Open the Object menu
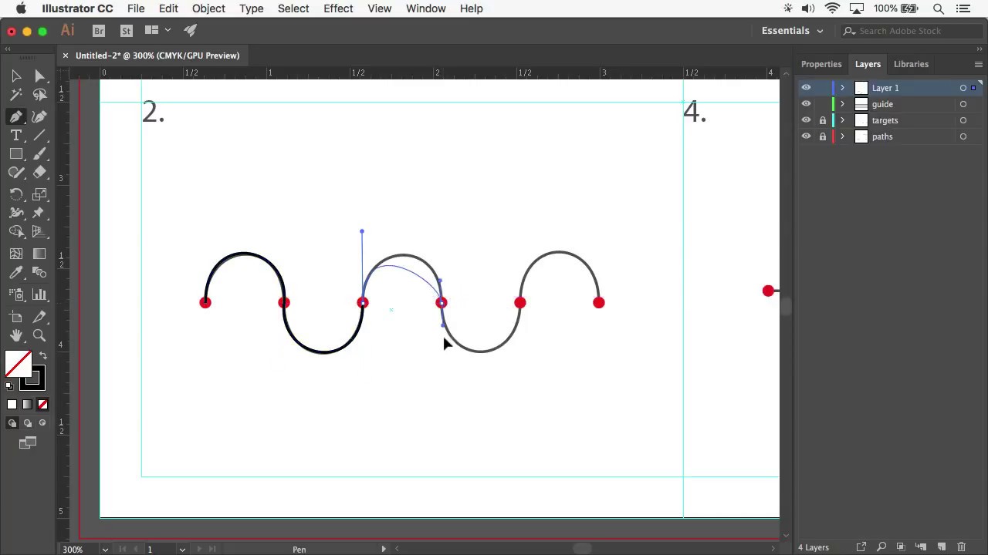The width and height of the screenshot is (988, 555). pyautogui.click(x=208, y=8)
